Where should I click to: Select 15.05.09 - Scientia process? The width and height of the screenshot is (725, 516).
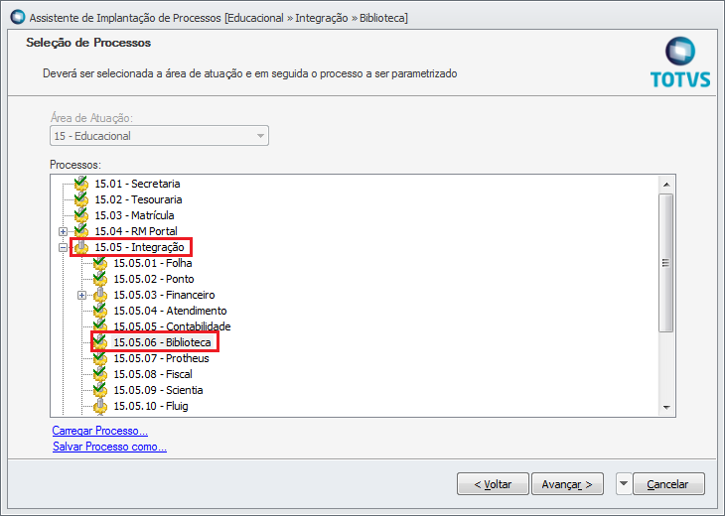[158, 390]
